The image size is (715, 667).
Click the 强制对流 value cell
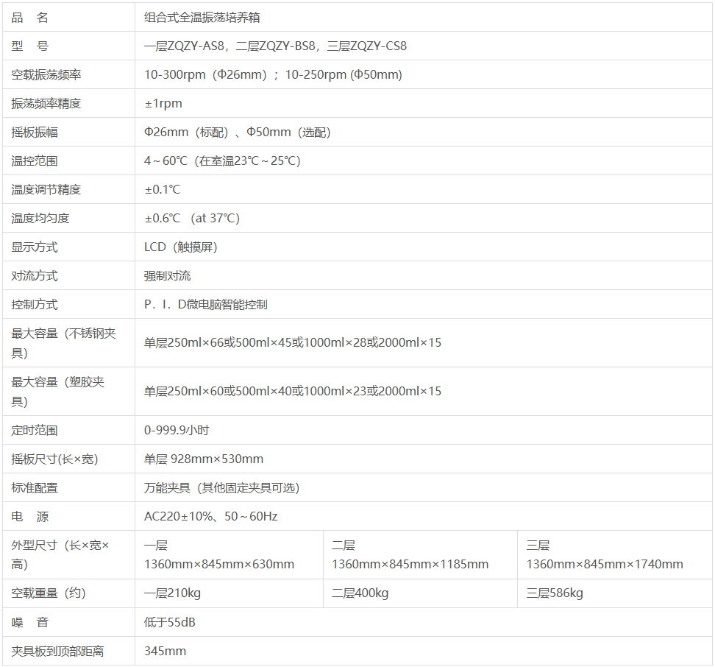pos(168,276)
